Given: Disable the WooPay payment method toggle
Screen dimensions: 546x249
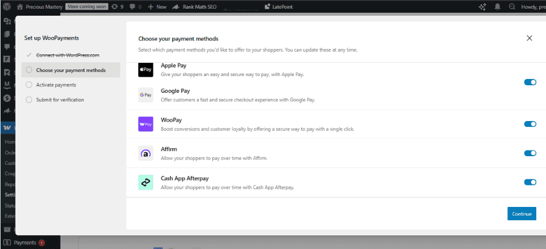Looking at the screenshot, I should pyautogui.click(x=530, y=124).
